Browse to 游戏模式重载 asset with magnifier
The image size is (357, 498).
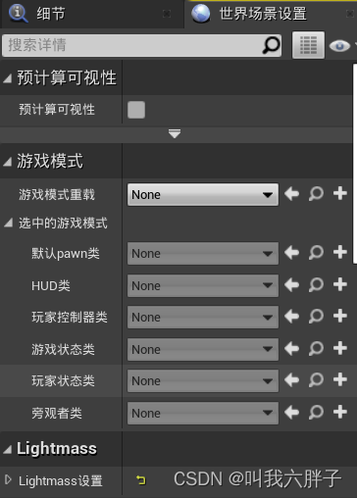pyautogui.click(x=316, y=194)
